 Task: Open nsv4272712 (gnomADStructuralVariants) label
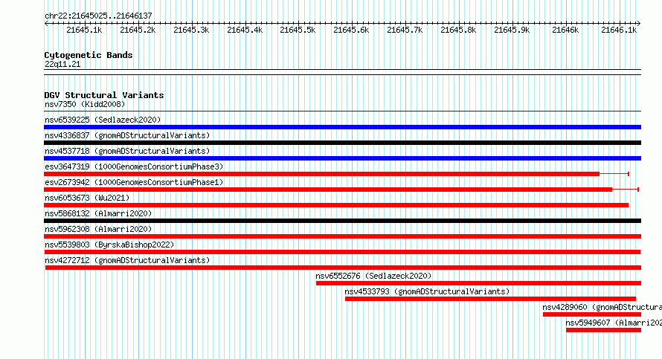(127, 260)
